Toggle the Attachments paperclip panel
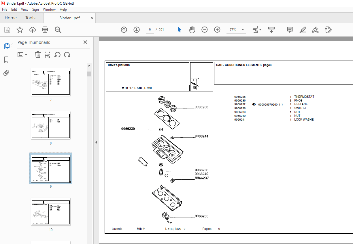The image size is (353, 244). click(6, 73)
